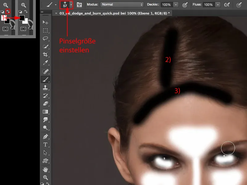Click the Fluss percentage input field

pos(208,5)
